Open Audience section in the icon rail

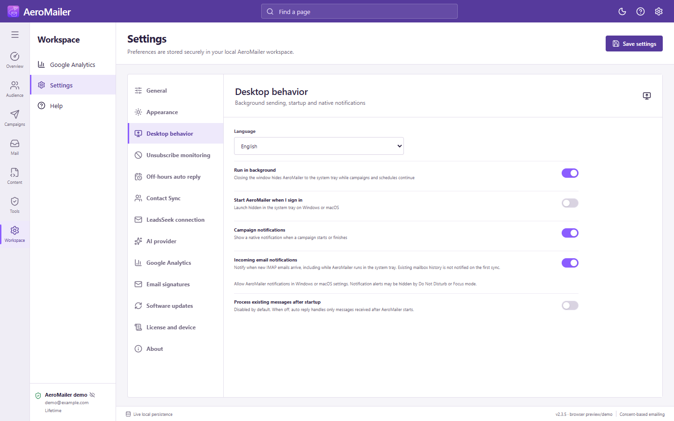point(15,89)
